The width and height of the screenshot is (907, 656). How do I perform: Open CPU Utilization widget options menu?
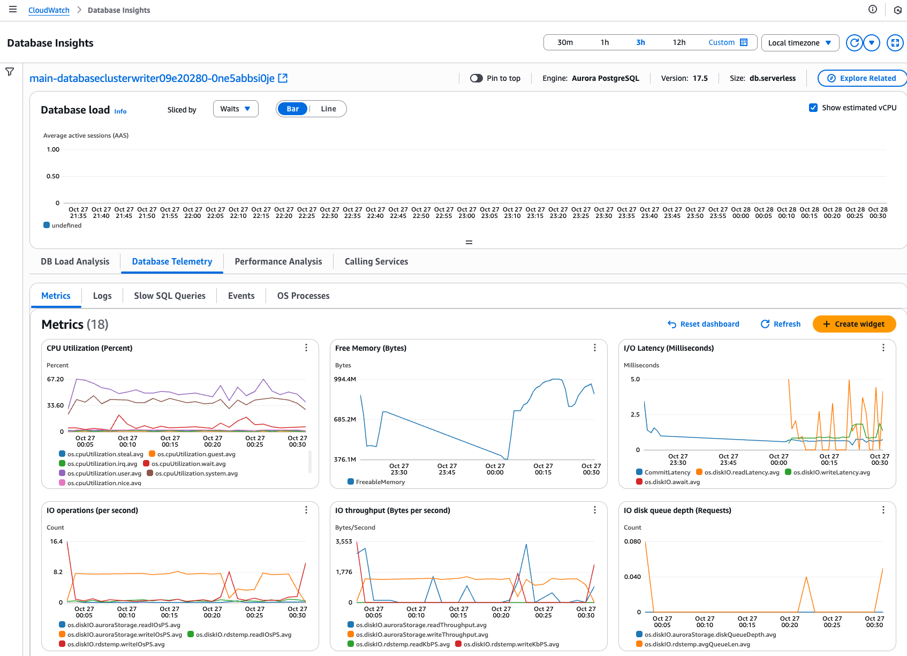click(x=306, y=348)
